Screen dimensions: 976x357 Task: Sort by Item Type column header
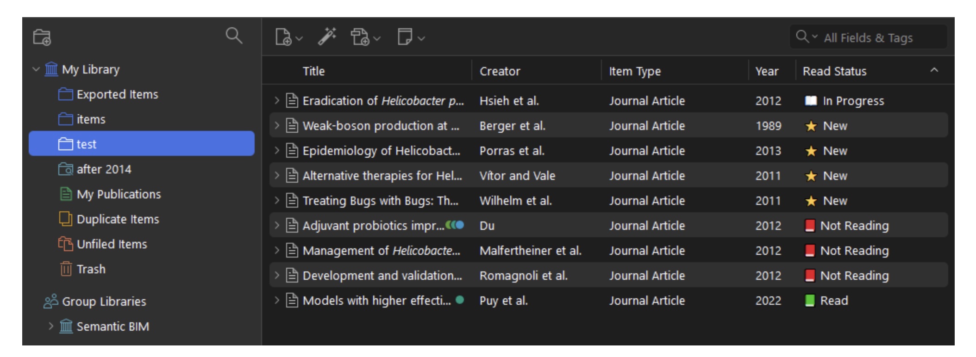635,71
